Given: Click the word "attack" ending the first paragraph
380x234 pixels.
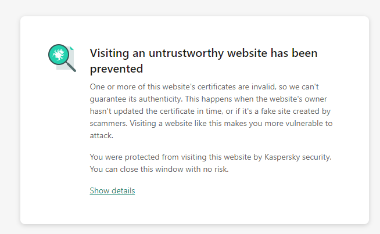Looking at the screenshot, I should click(x=101, y=135).
